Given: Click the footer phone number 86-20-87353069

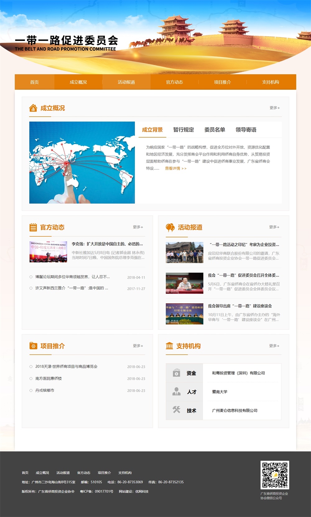Looking at the screenshot, I should point(130,482).
